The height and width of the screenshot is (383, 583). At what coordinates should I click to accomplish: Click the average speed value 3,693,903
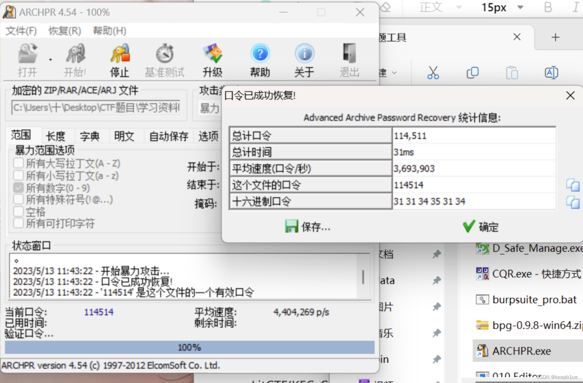(414, 169)
